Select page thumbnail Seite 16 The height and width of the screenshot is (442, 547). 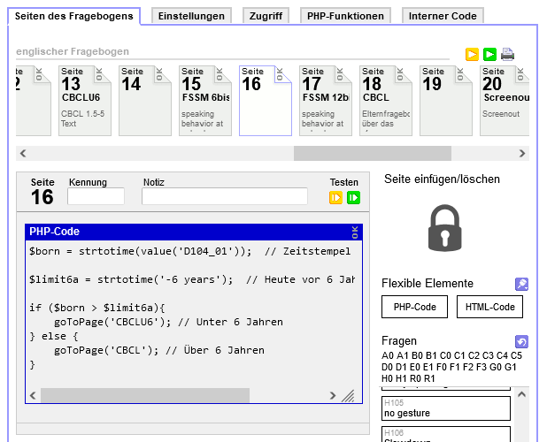point(266,101)
